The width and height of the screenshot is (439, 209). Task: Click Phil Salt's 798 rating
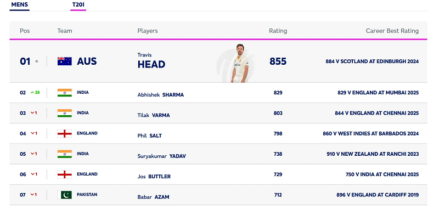pyautogui.click(x=278, y=133)
